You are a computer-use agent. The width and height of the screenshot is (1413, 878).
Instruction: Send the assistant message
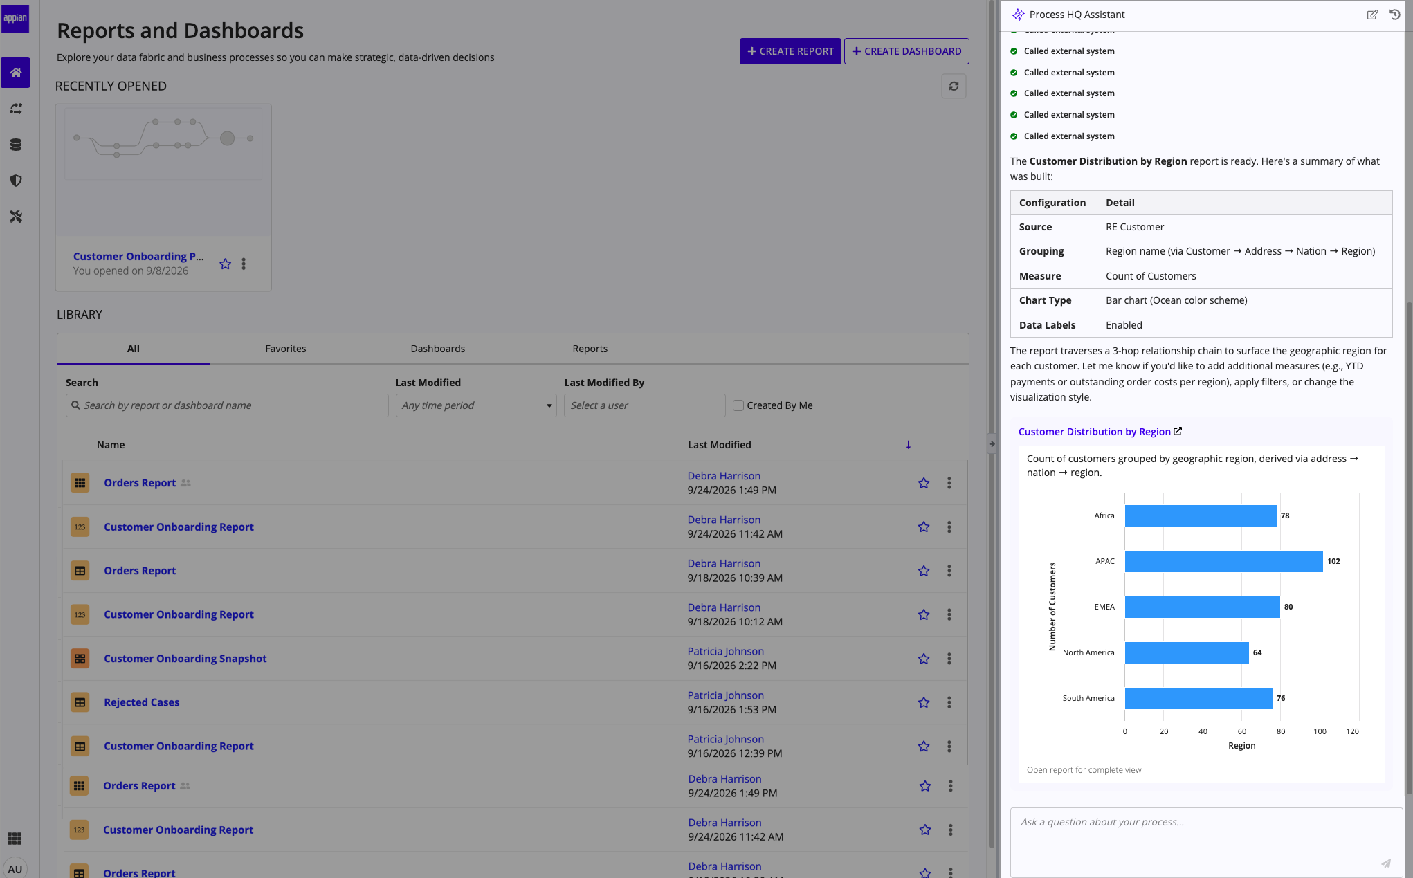[x=1386, y=863]
